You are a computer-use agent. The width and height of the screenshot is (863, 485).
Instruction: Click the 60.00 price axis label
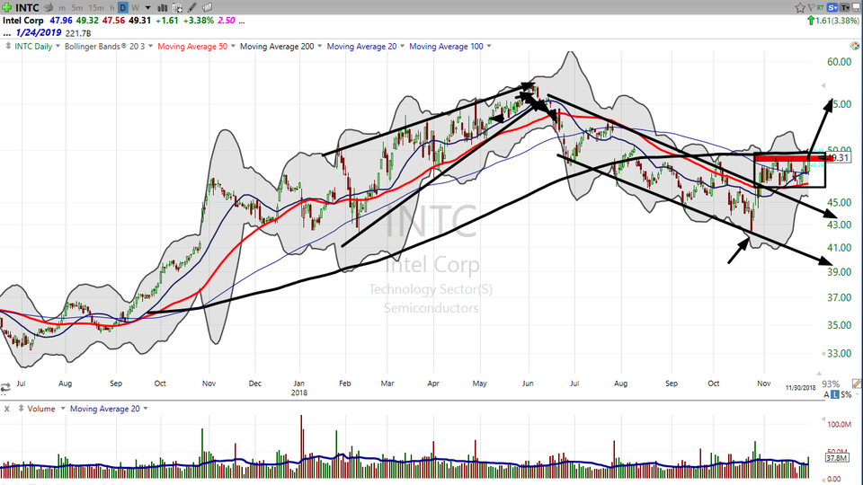[839, 62]
